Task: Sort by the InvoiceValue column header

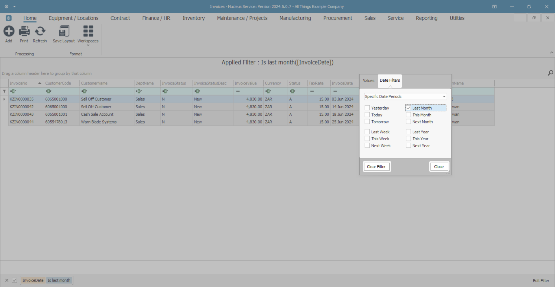Action: (248, 83)
